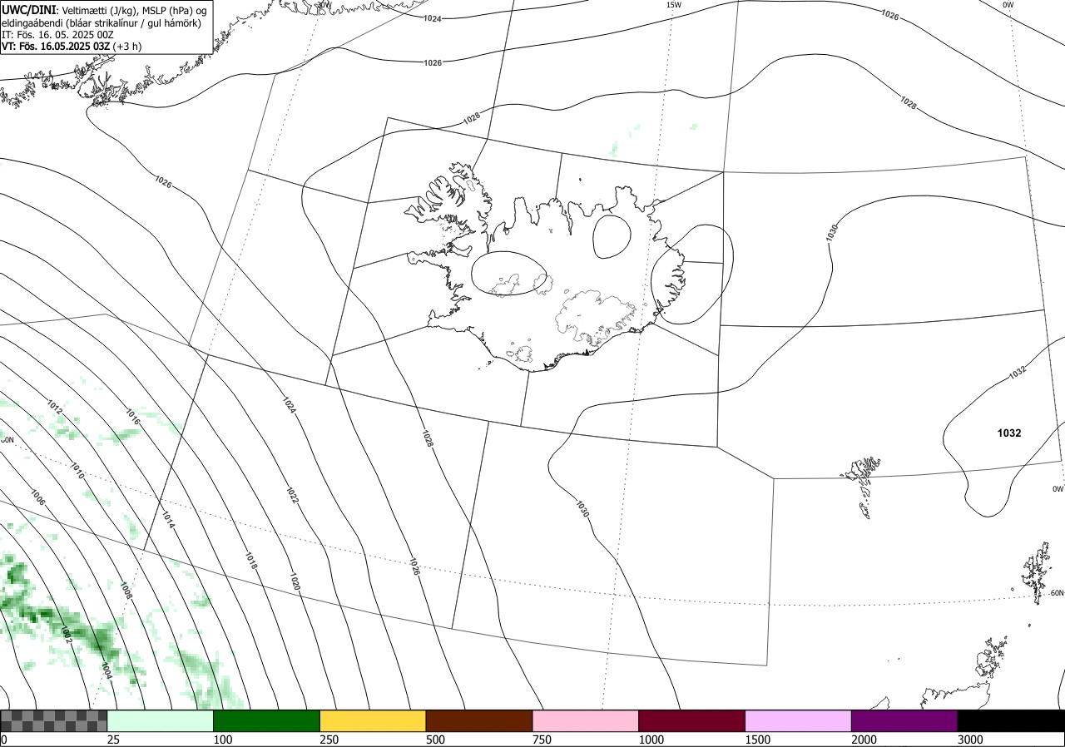The width and height of the screenshot is (1065, 747).
Task: Choose the purple 2000–3000 legend swatch
Action: tap(904, 720)
